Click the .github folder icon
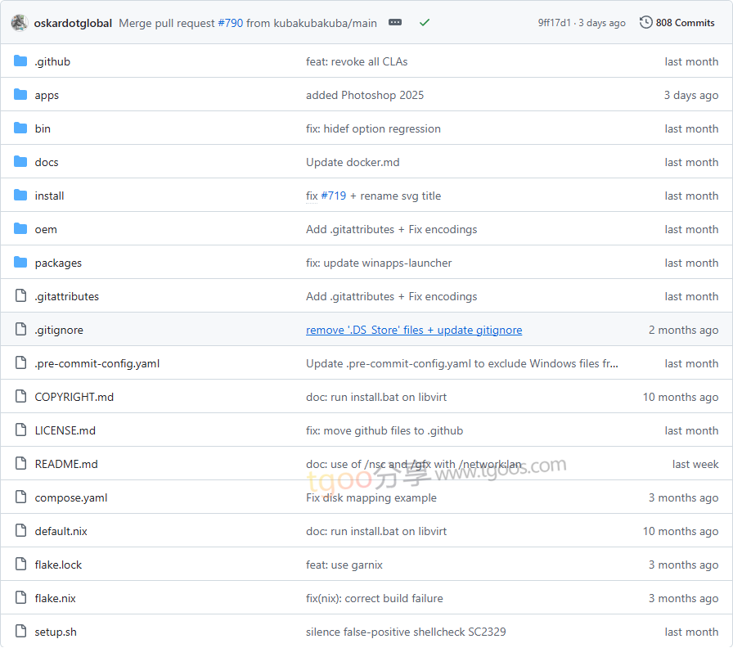The height and width of the screenshot is (648, 733). click(20, 61)
